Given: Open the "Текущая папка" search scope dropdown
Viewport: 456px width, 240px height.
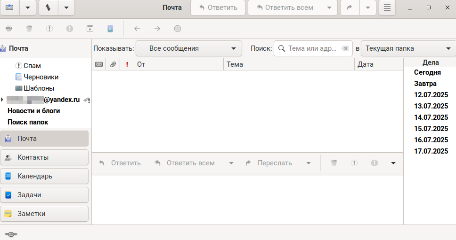Looking at the screenshot, I should pos(408,48).
